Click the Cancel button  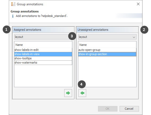pyautogui.click(x=129, y=109)
